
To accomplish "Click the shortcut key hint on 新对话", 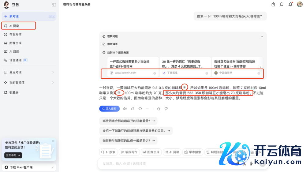I will click(52, 17).
